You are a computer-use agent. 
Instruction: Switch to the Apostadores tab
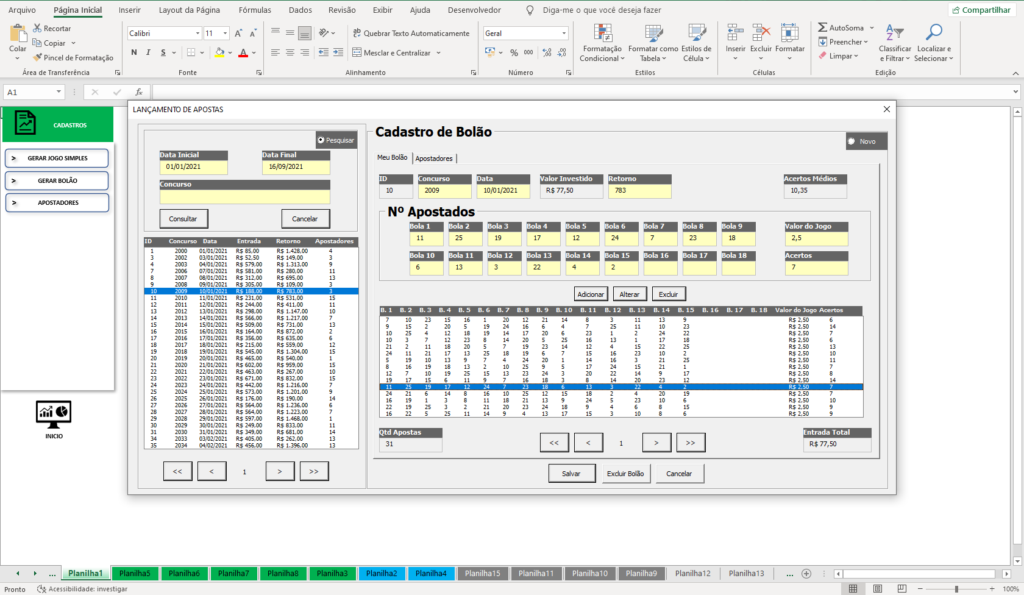434,159
